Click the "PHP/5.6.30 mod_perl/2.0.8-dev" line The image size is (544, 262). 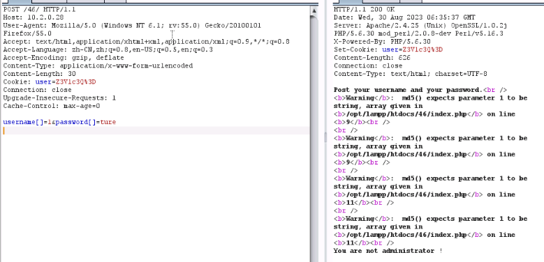pos(418,33)
